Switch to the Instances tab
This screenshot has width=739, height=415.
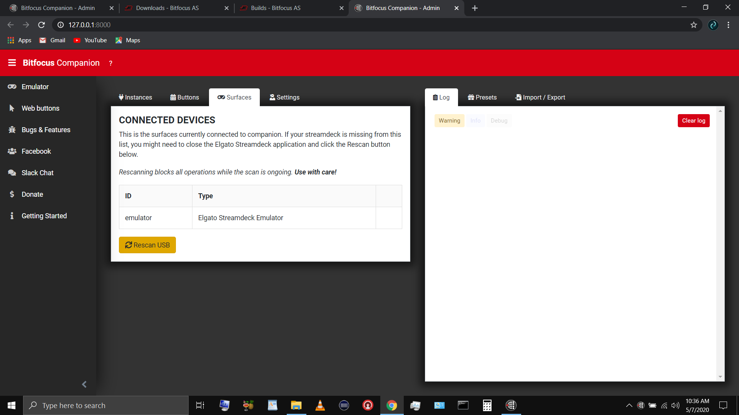[135, 97]
